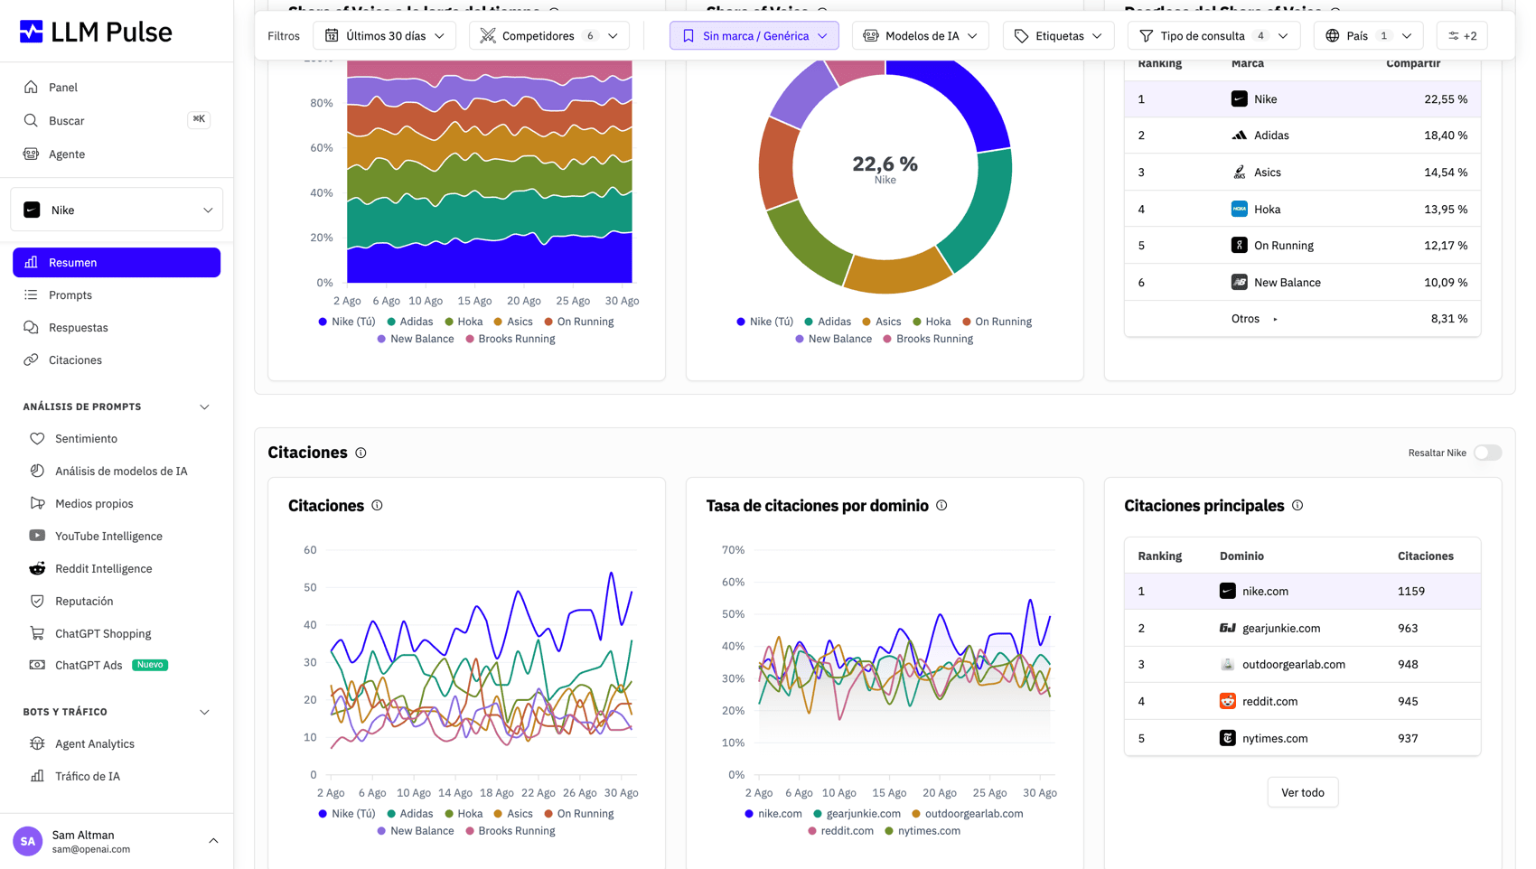
Task: Toggle reddit.com legend in domain chart
Action: pyautogui.click(x=840, y=831)
